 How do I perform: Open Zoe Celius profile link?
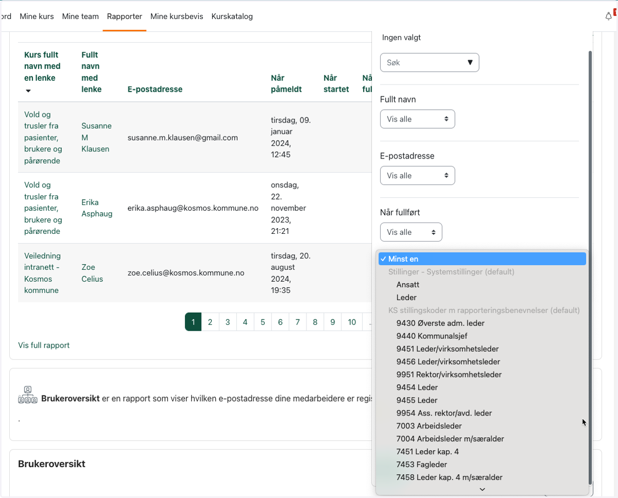[92, 273]
